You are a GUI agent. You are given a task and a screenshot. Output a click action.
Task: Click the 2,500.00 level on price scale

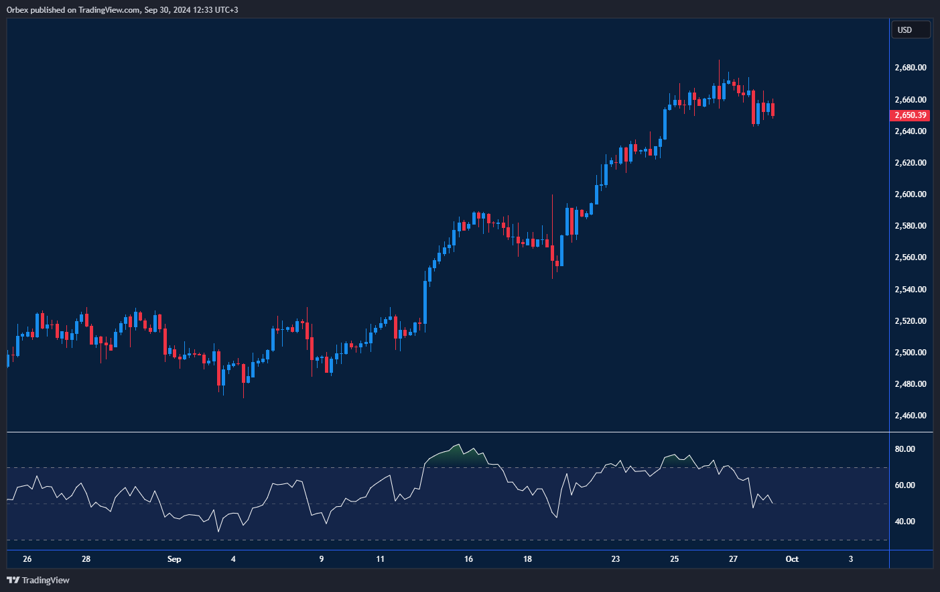tap(911, 353)
